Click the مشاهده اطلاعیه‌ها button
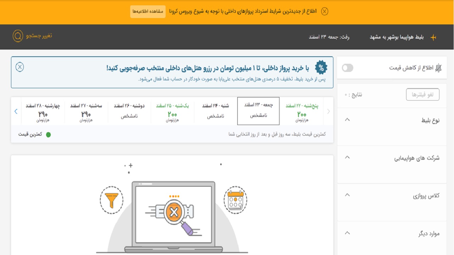 (148, 11)
